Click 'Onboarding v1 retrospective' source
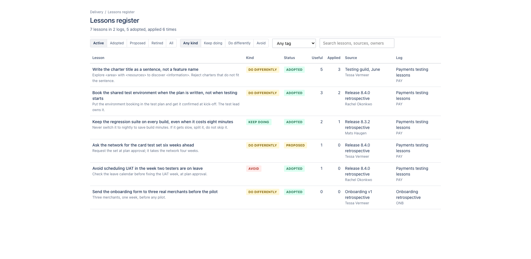This screenshot has height=259, width=531. coord(358,195)
